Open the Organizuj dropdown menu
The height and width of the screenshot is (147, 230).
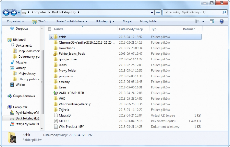[15, 21]
